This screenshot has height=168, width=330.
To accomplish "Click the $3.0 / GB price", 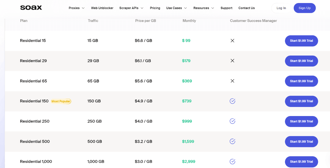I will (144, 161).
